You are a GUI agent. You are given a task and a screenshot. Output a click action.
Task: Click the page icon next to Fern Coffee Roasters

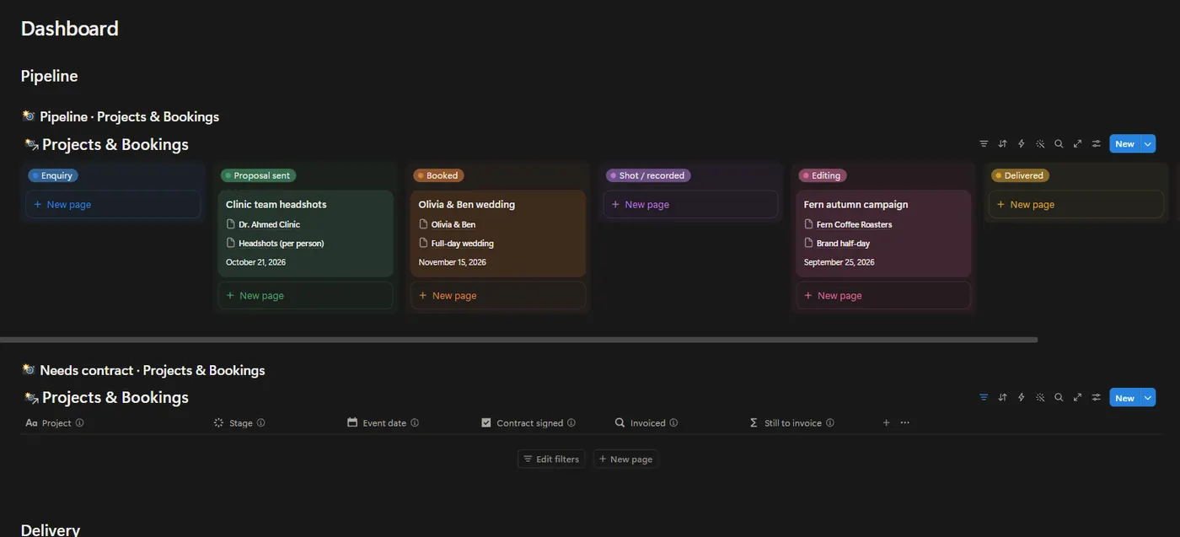pyautogui.click(x=809, y=224)
